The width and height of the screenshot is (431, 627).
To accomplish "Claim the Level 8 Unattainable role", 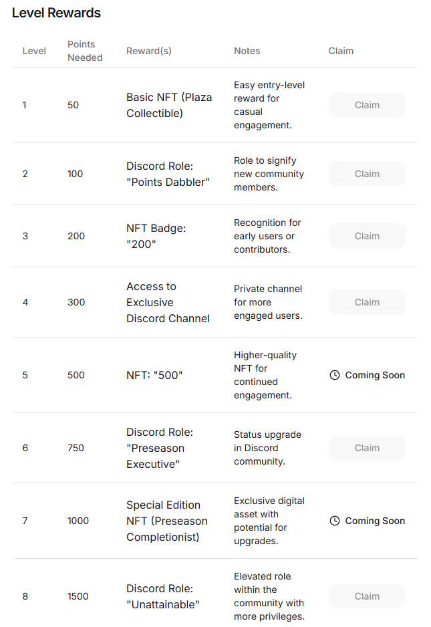I will [367, 596].
